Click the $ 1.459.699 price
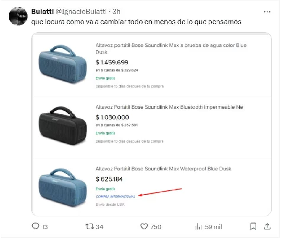This screenshot has height=238, width=281. pyautogui.click(x=112, y=62)
